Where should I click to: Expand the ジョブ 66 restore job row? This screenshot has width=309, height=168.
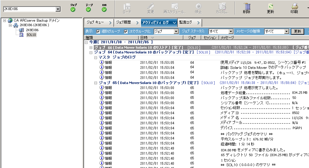(91, 48)
